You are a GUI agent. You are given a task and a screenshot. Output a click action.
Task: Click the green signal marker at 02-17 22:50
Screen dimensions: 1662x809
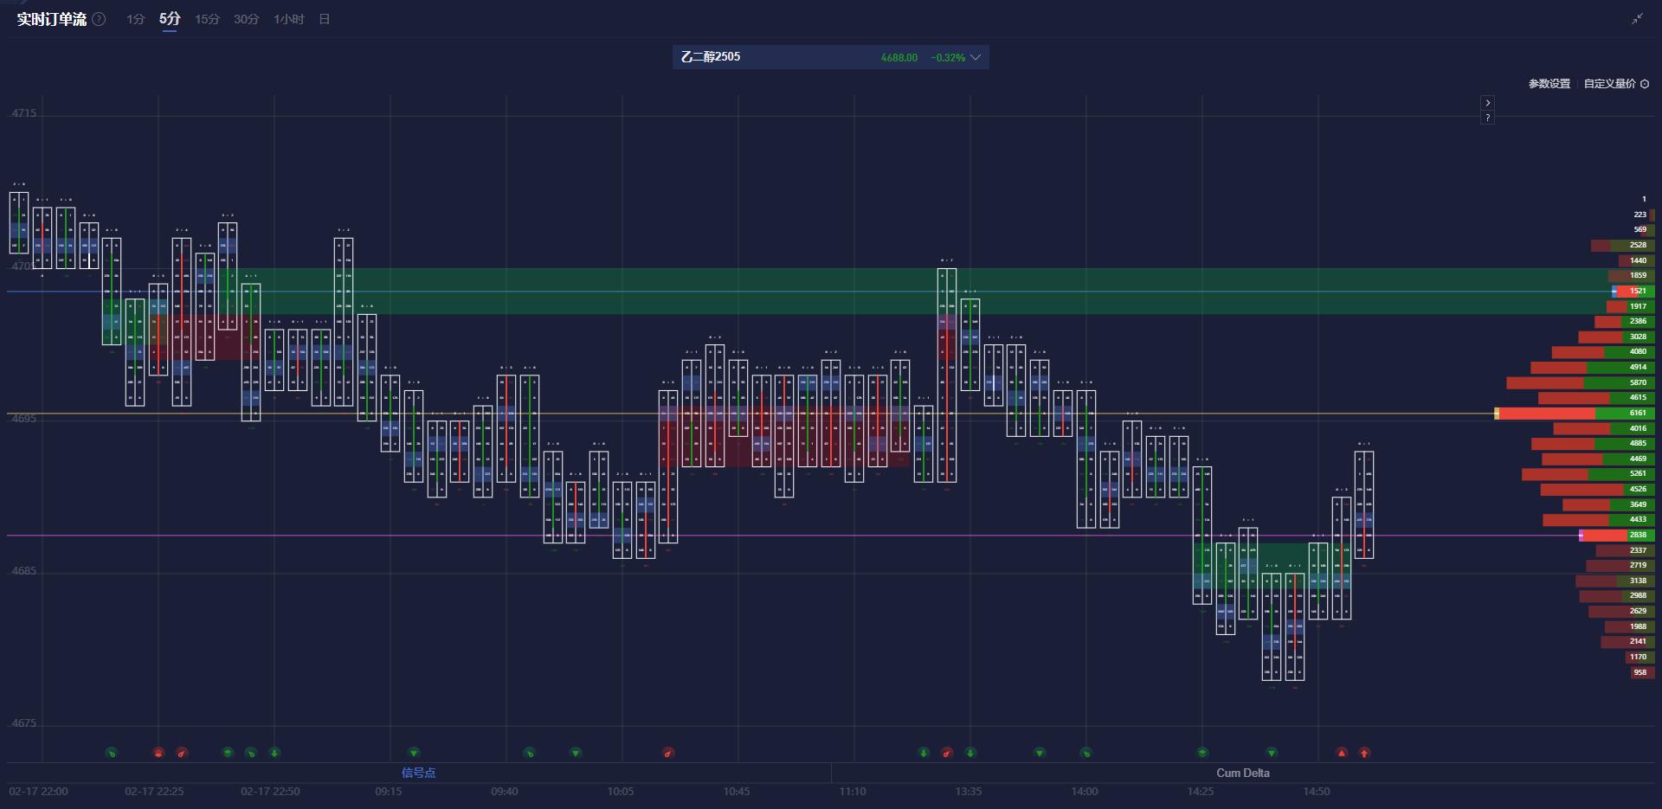(274, 753)
